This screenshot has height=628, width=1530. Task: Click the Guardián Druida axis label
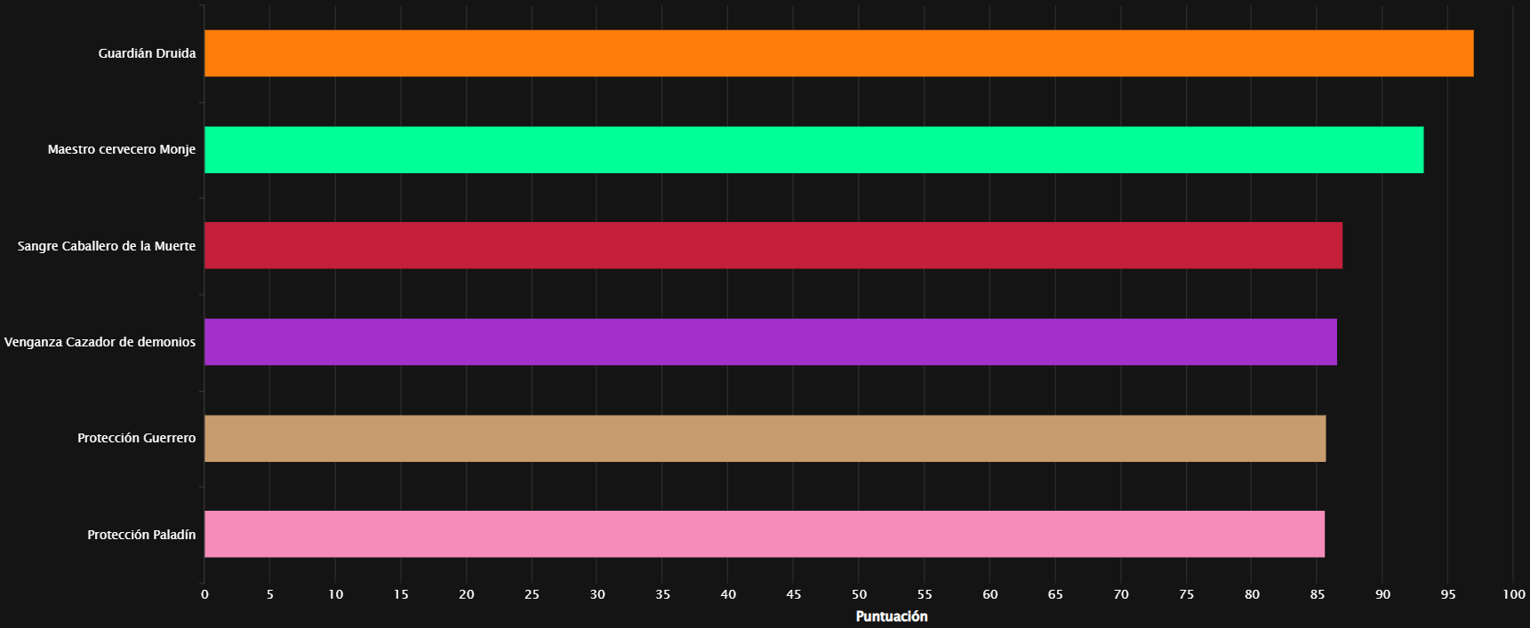pos(147,53)
